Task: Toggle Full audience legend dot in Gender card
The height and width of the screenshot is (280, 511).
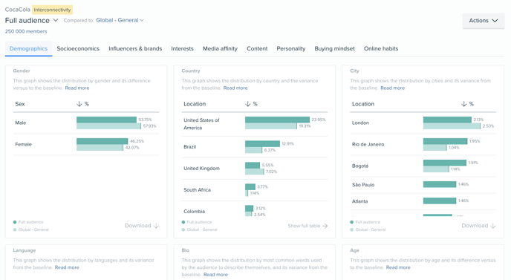Action: [15, 222]
